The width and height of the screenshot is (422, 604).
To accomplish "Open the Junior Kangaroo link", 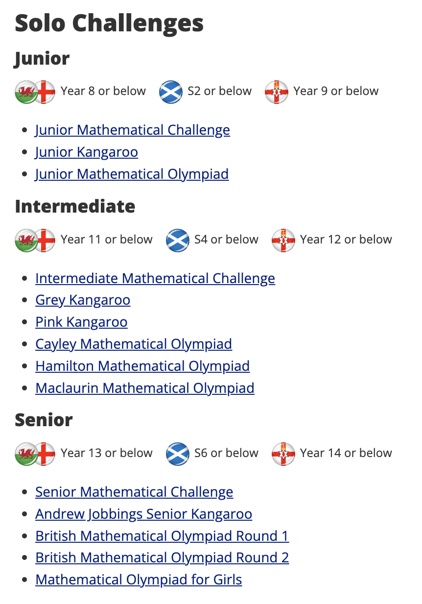I will (86, 152).
